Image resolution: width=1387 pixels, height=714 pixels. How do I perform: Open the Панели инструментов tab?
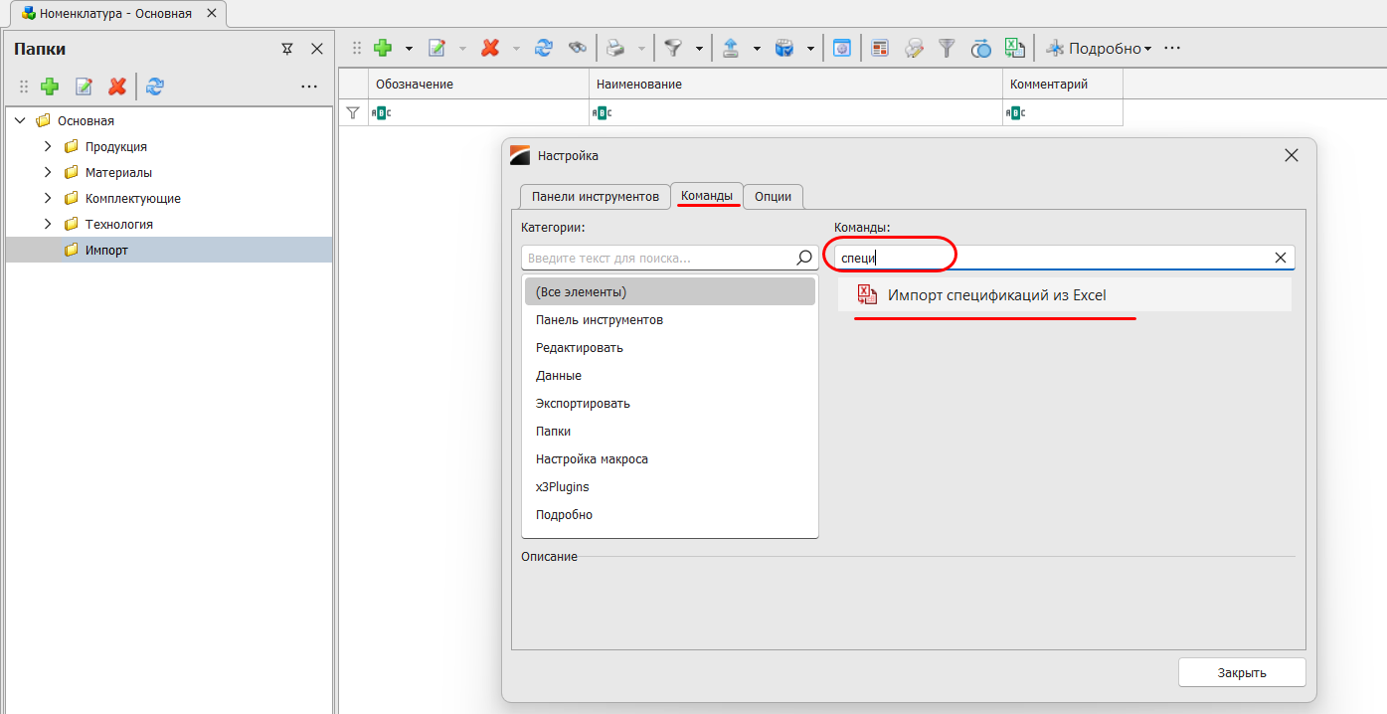[x=595, y=196]
